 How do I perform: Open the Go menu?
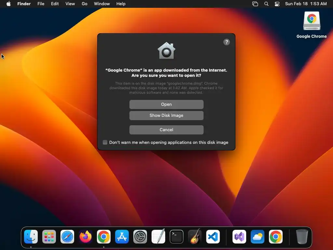[x=85, y=4]
